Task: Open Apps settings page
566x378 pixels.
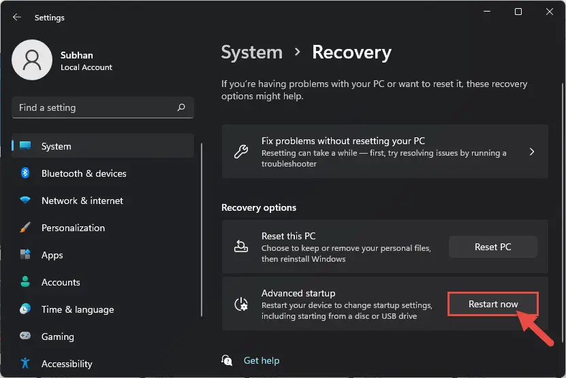Action: coord(103,255)
